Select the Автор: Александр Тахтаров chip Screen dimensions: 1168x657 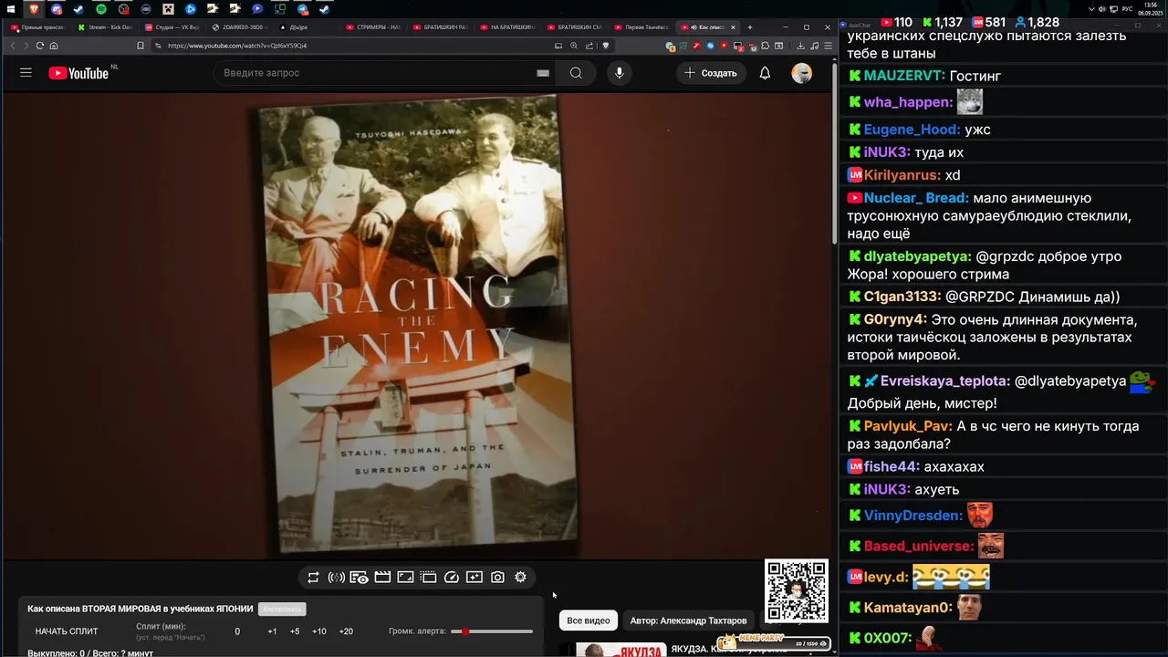688,620
